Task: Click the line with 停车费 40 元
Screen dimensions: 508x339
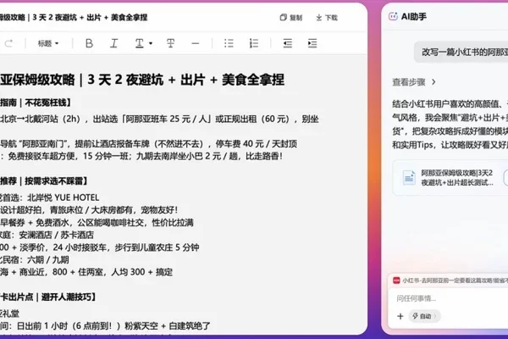Action: tap(148, 144)
